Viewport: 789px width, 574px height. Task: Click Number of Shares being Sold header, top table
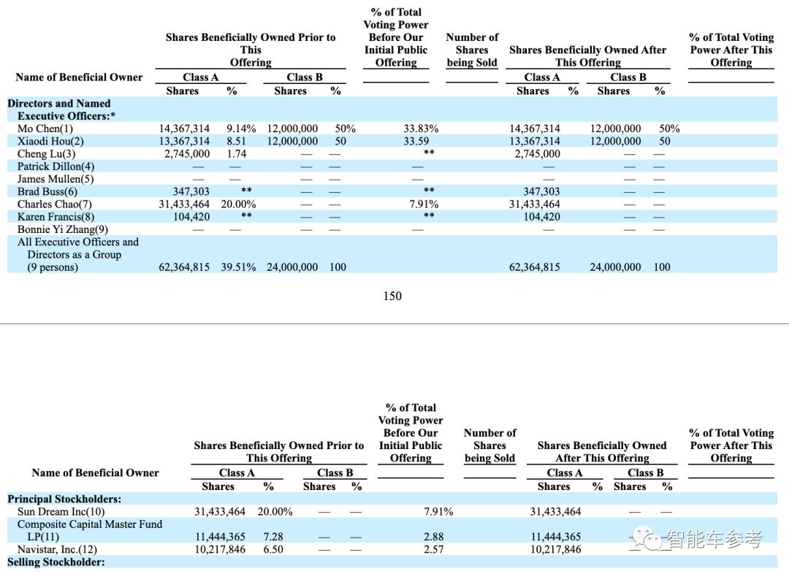[x=472, y=50]
